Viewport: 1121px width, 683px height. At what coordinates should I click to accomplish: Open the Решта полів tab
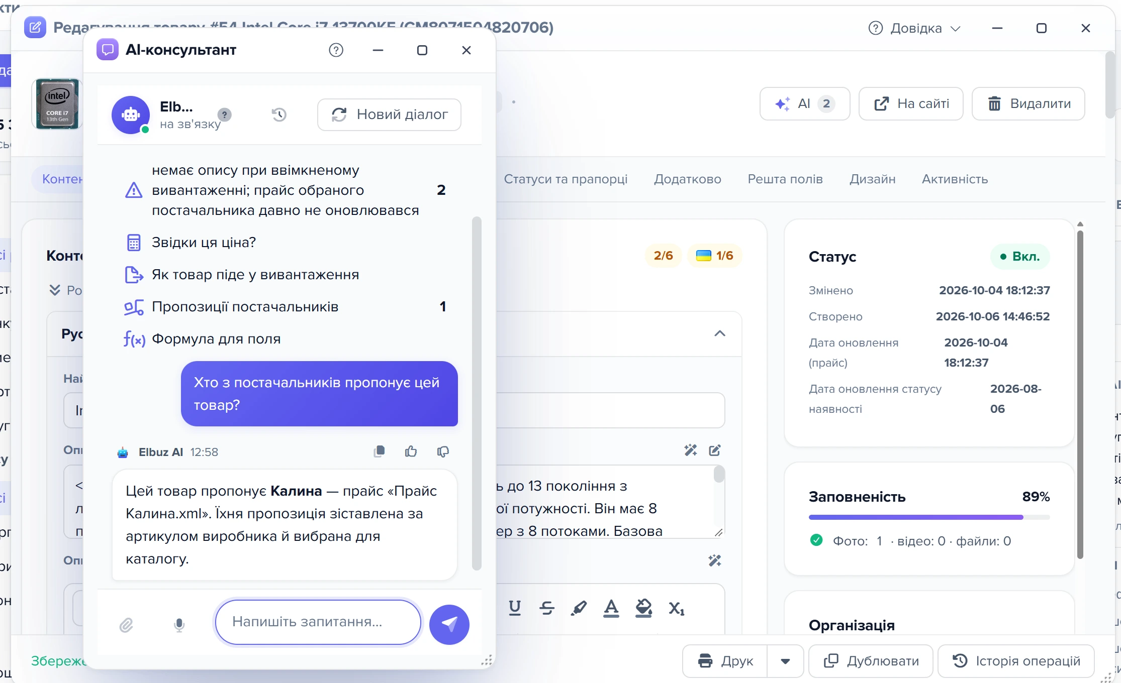coord(785,179)
